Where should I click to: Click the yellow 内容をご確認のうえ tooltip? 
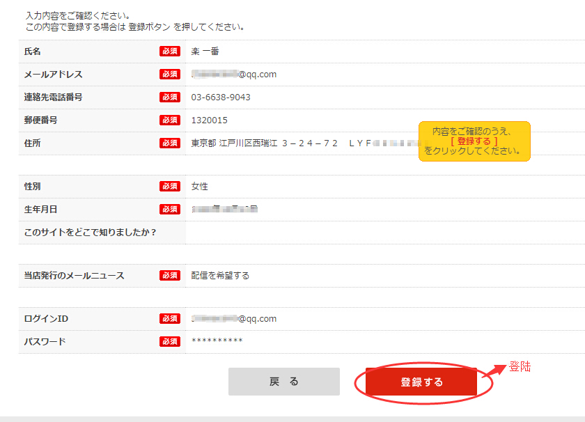[474, 141]
